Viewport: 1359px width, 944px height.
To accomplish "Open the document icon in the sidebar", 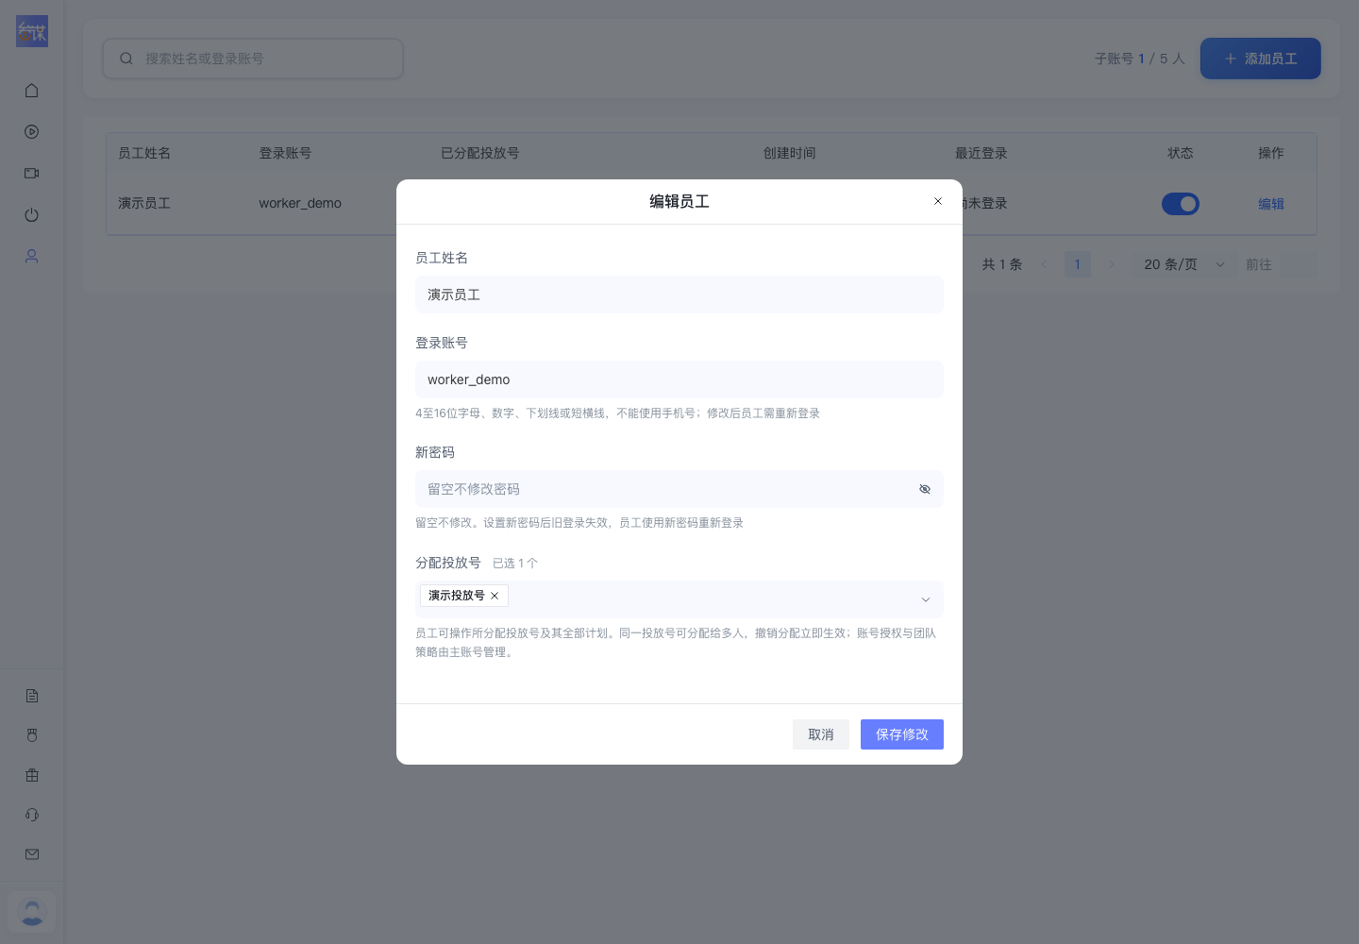I will (x=32, y=696).
